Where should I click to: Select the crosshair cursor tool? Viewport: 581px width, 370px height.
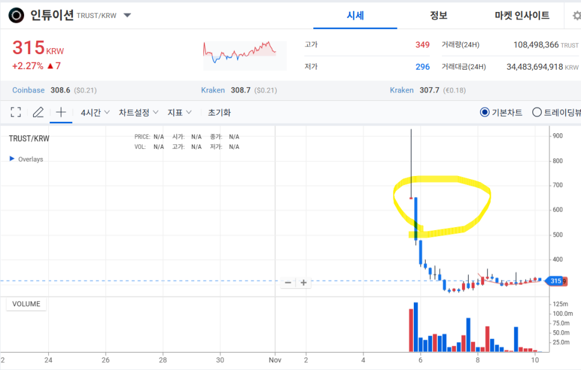[61, 112]
